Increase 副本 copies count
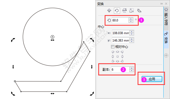The image size is (170, 99). 131,68
